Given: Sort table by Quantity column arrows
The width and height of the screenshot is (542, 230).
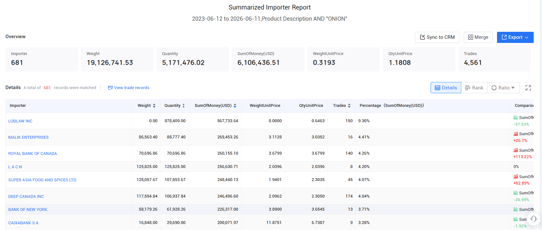Looking at the screenshot, I should (x=184, y=106).
